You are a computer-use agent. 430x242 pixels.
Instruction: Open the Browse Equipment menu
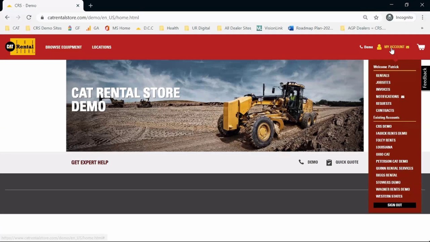click(x=63, y=47)
